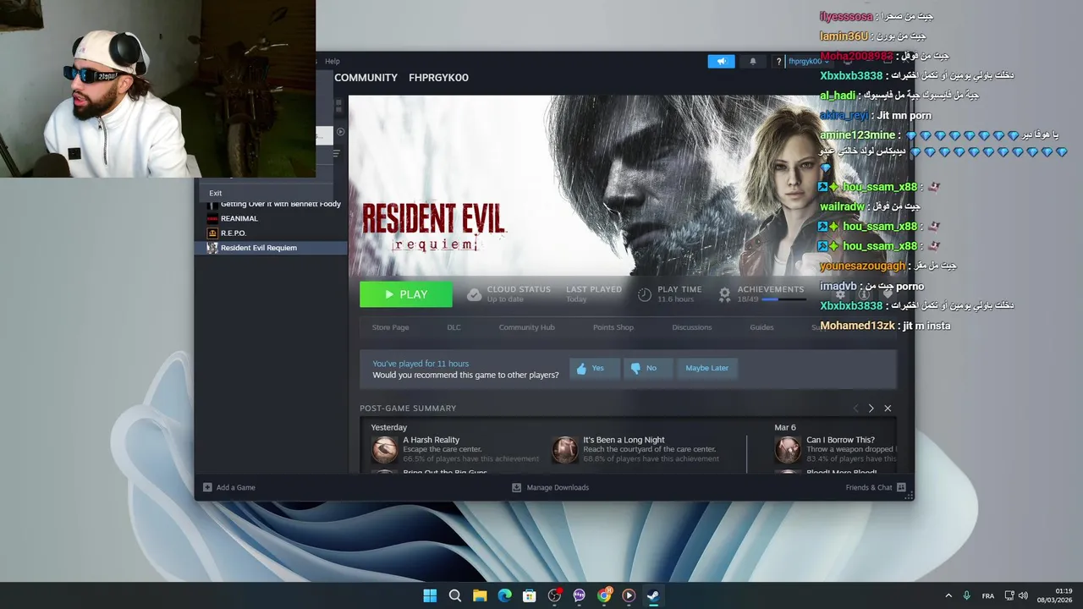Viewport: 1083px width, 609px height.
Task: Go to next post-game summary page
Action: click(x=871, y=409)
